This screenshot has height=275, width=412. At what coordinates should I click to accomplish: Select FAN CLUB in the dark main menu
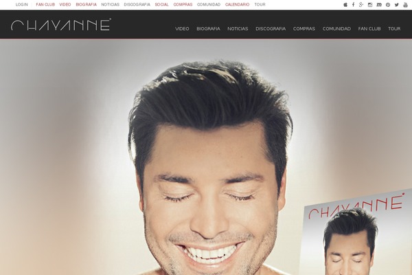click(369, 29)
